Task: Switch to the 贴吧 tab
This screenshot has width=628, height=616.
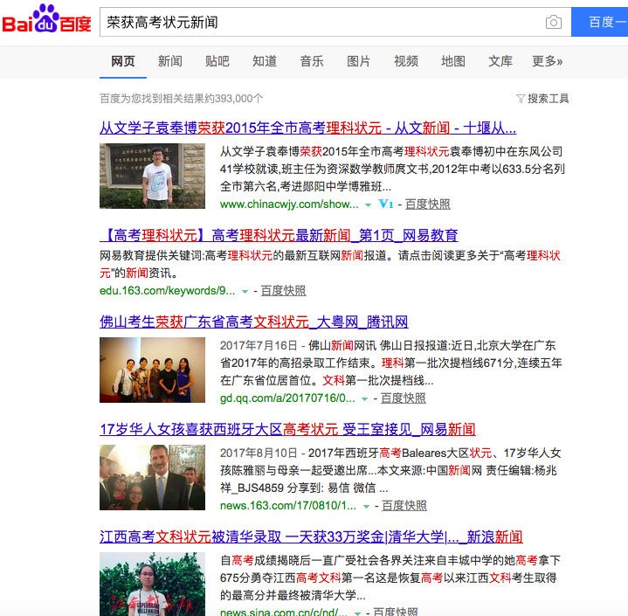Action: point(217,61)
